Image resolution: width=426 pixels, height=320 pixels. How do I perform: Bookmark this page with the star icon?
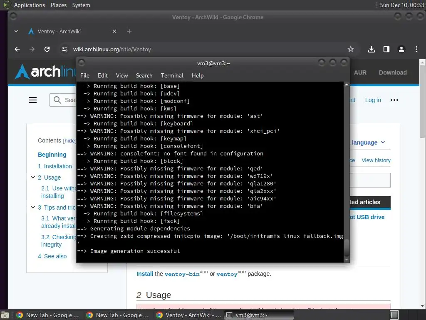click(350, 49)
